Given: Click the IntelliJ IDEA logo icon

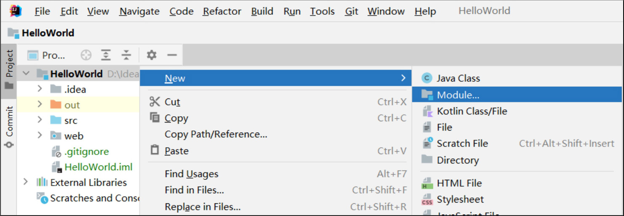Looking at the screenshot, I should pos(16,11).
